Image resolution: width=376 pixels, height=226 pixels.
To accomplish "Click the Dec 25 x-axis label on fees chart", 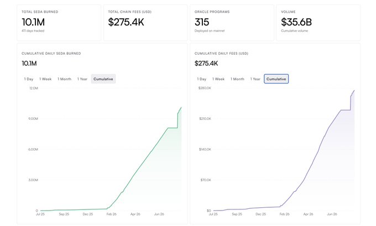I will [260, 214].
